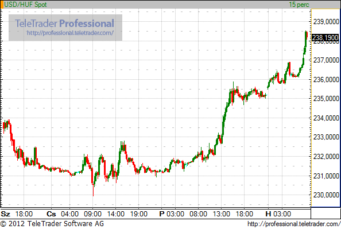341x229 pixels.
Task: Click the H day marker on the time axis
Action: point(268,214)
